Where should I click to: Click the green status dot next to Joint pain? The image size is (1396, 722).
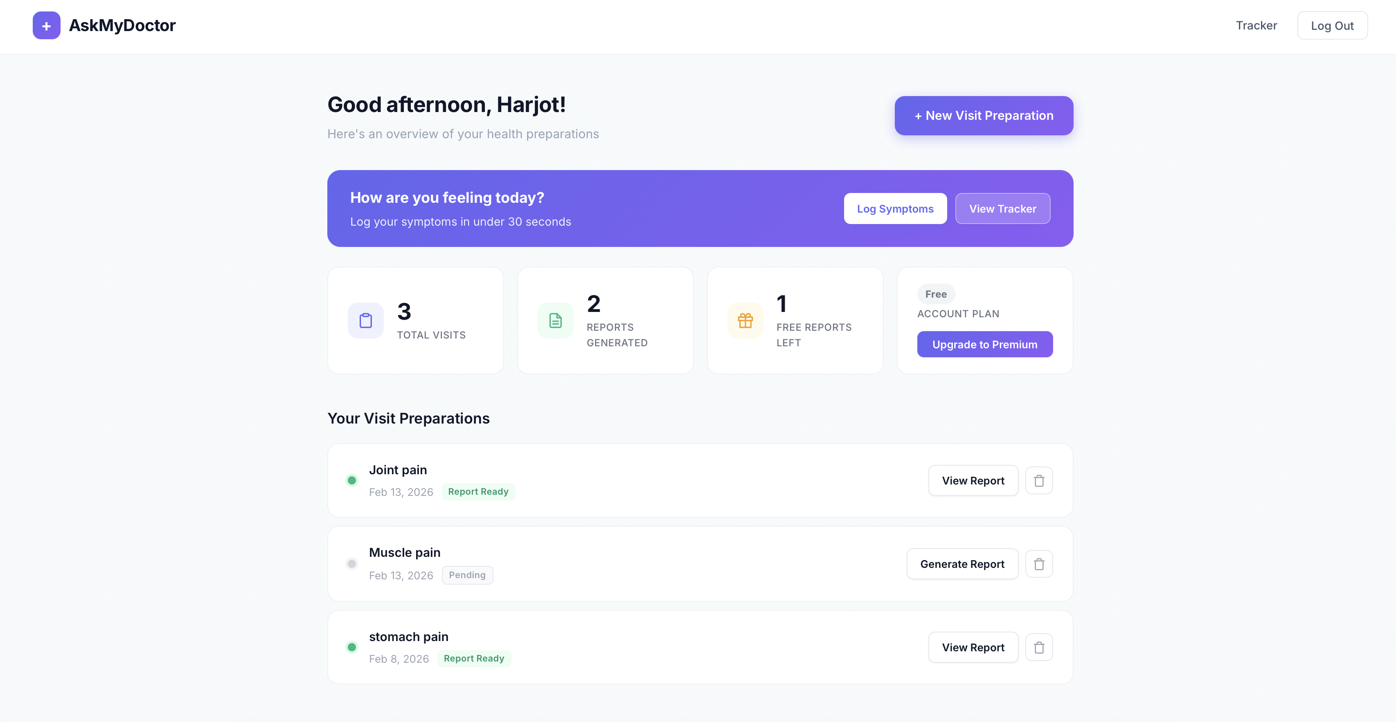pyautogui.click(x=352, y=480)
